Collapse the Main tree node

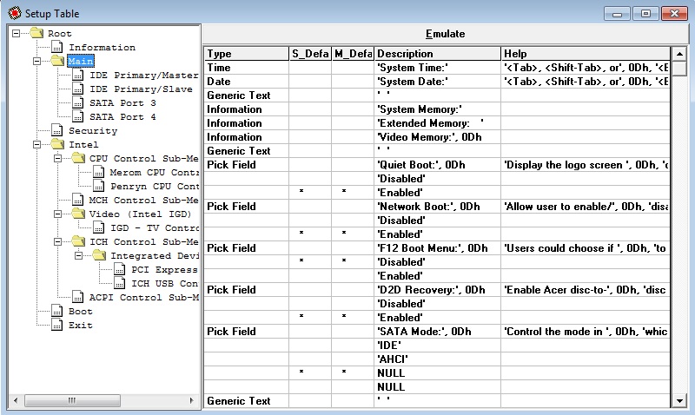(36, 61)
